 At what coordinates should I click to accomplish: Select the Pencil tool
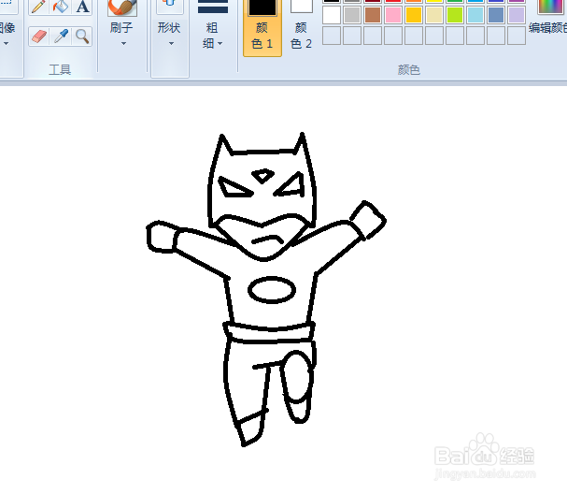pos(38,7)
